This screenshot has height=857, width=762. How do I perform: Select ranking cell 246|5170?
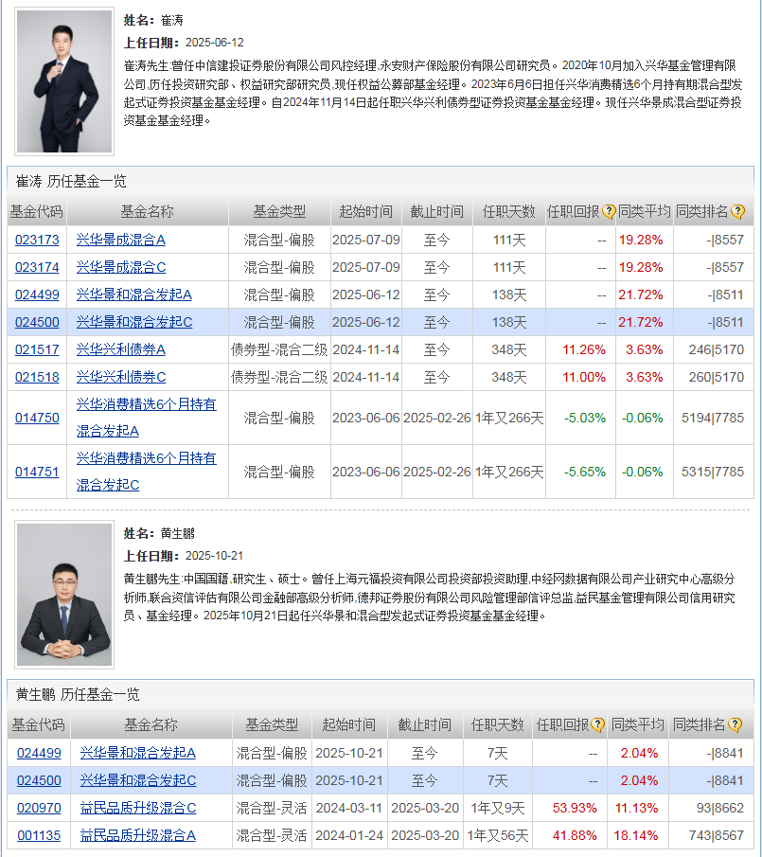[717, 349]
